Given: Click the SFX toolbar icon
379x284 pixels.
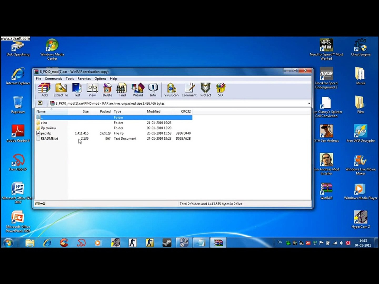Looking at the screenshot, I should 221,90.
